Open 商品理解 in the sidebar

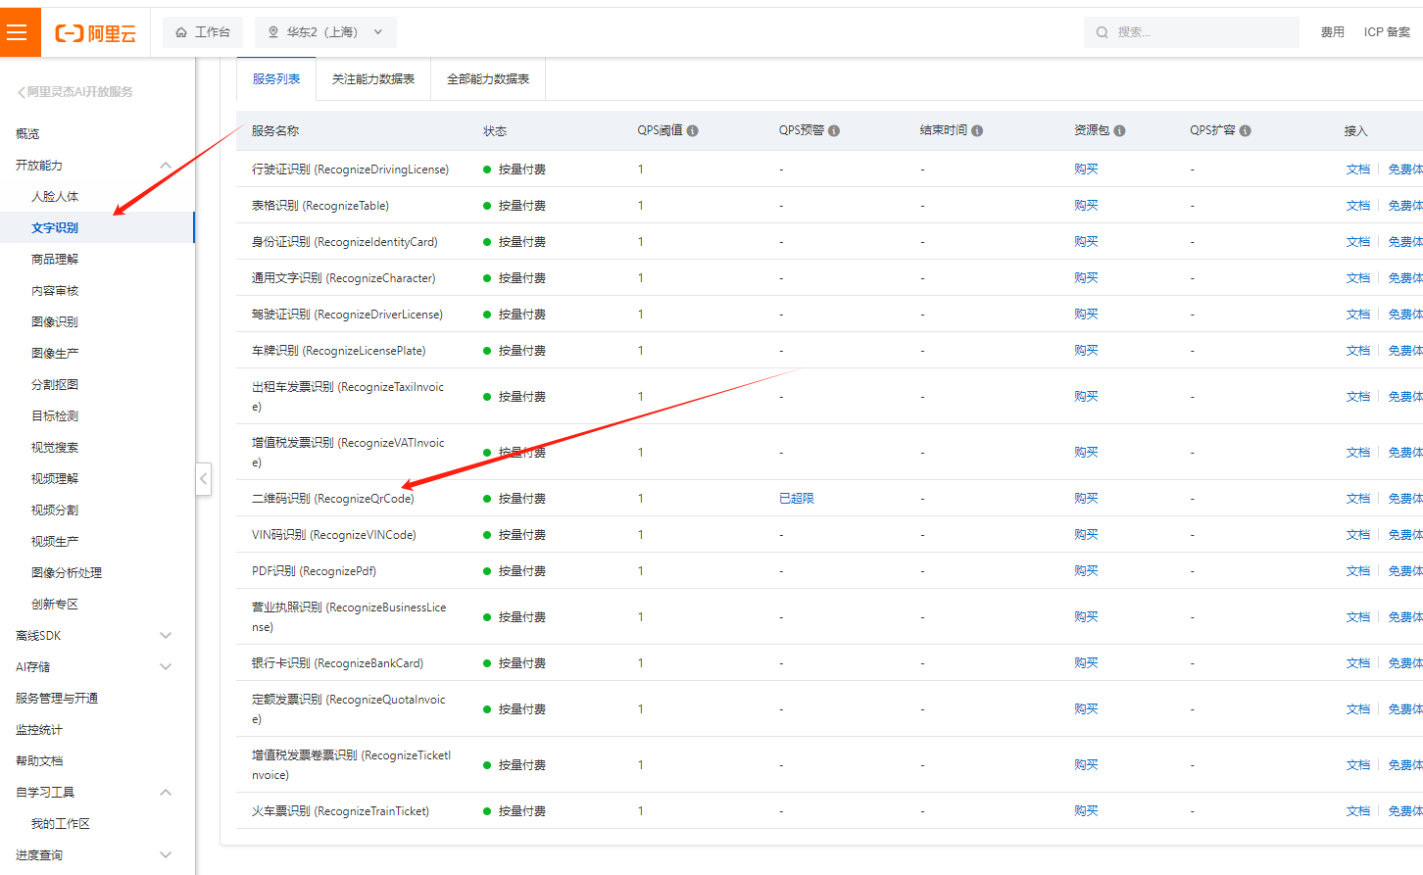(x=55, y=260)
